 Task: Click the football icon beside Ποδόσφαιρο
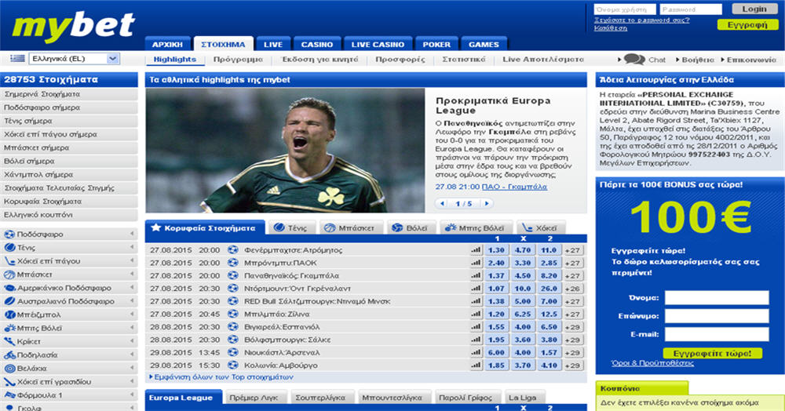pyautogui.click(x=9, y=234)
